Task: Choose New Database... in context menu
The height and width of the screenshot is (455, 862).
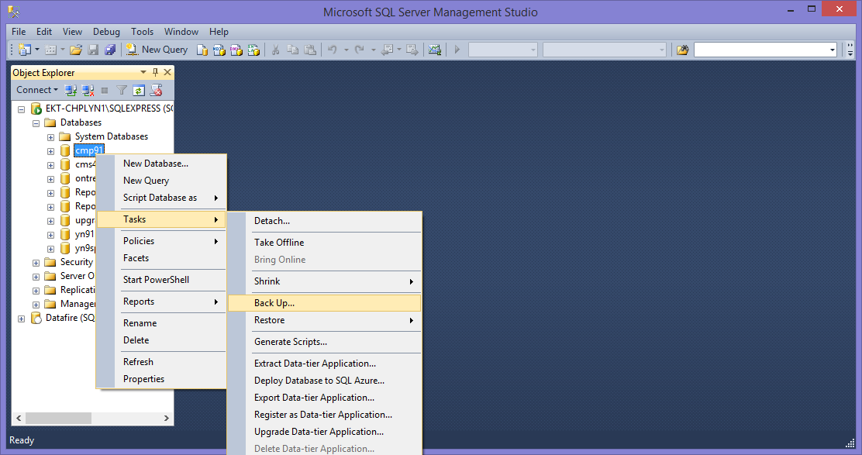Action: click(161, 164)
